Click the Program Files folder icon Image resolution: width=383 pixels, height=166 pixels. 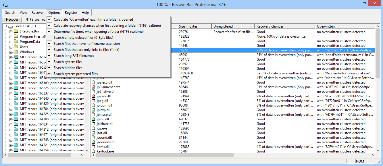16,36
